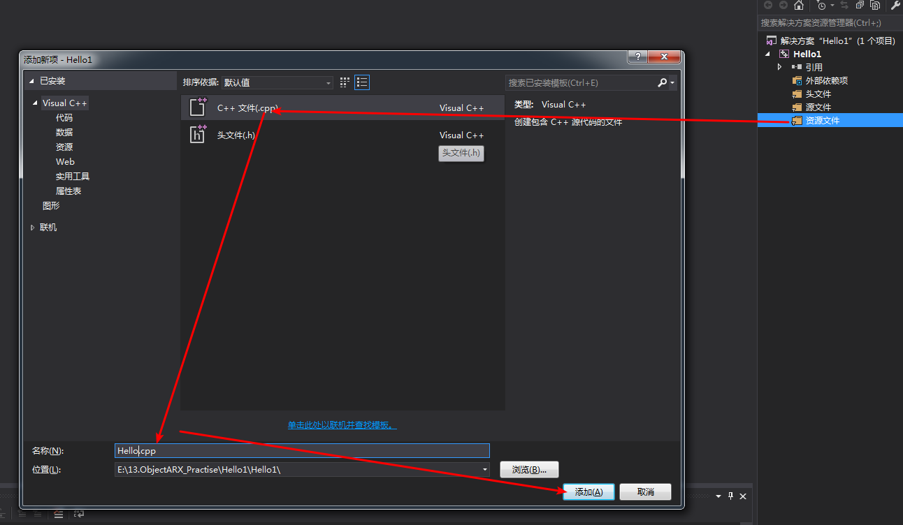Open the 位置 location path dropdown
Image resolution: width=903 pixels, height=525 pixels.
click(x=485, y=470)
